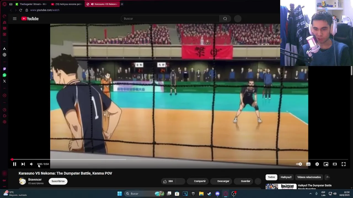Expand the system tray hidden icons chevron
Viewport: 353px width, 198px height.
coord(311,194)
